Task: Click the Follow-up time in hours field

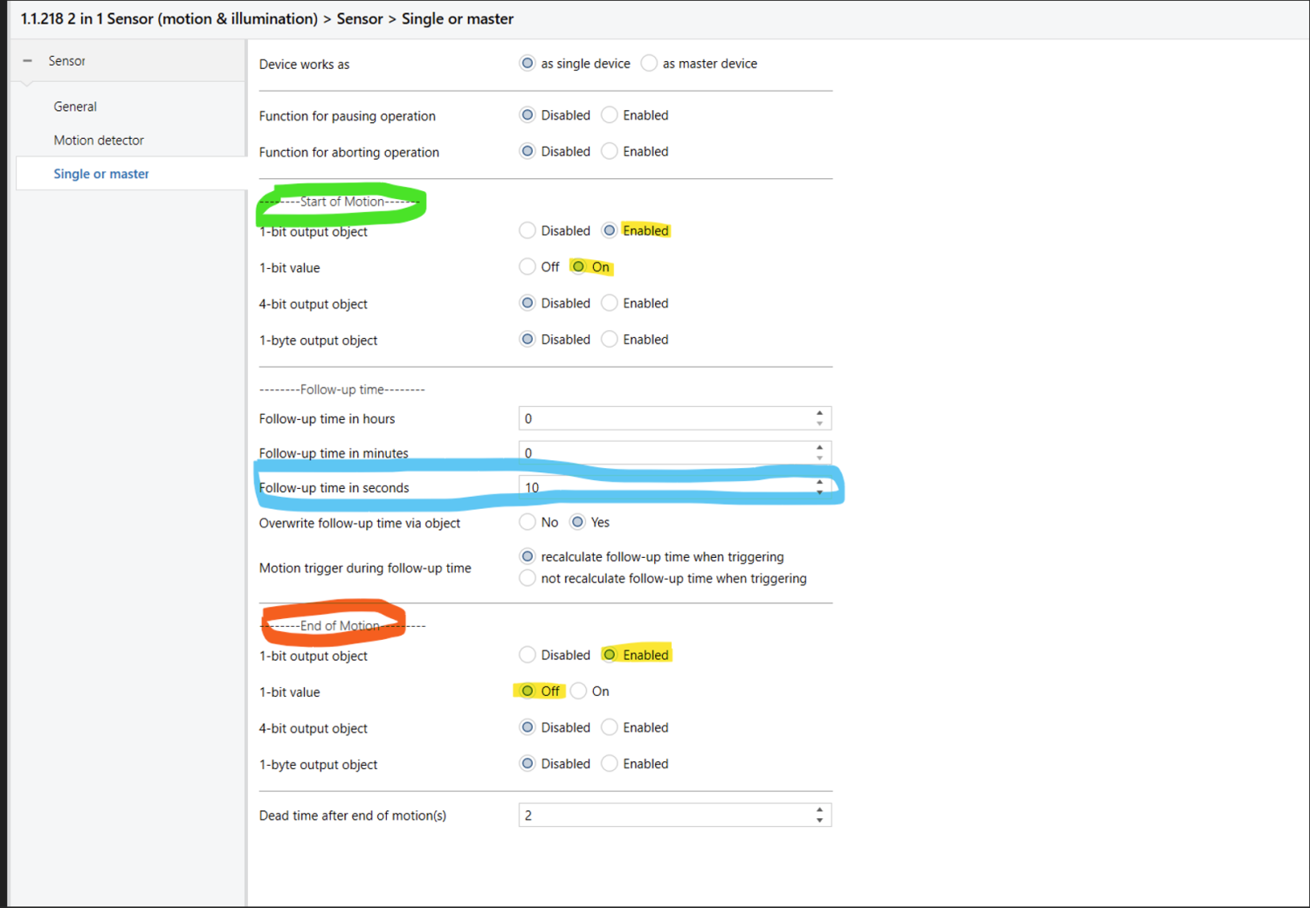Action: pyautogui.click(x=664, y=419)
